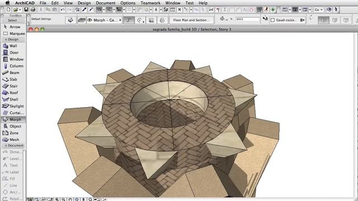This screenshot has height=201, width=358.
Task: Select the Label tool
Action: pyautogui.click(x=12, y=172)
